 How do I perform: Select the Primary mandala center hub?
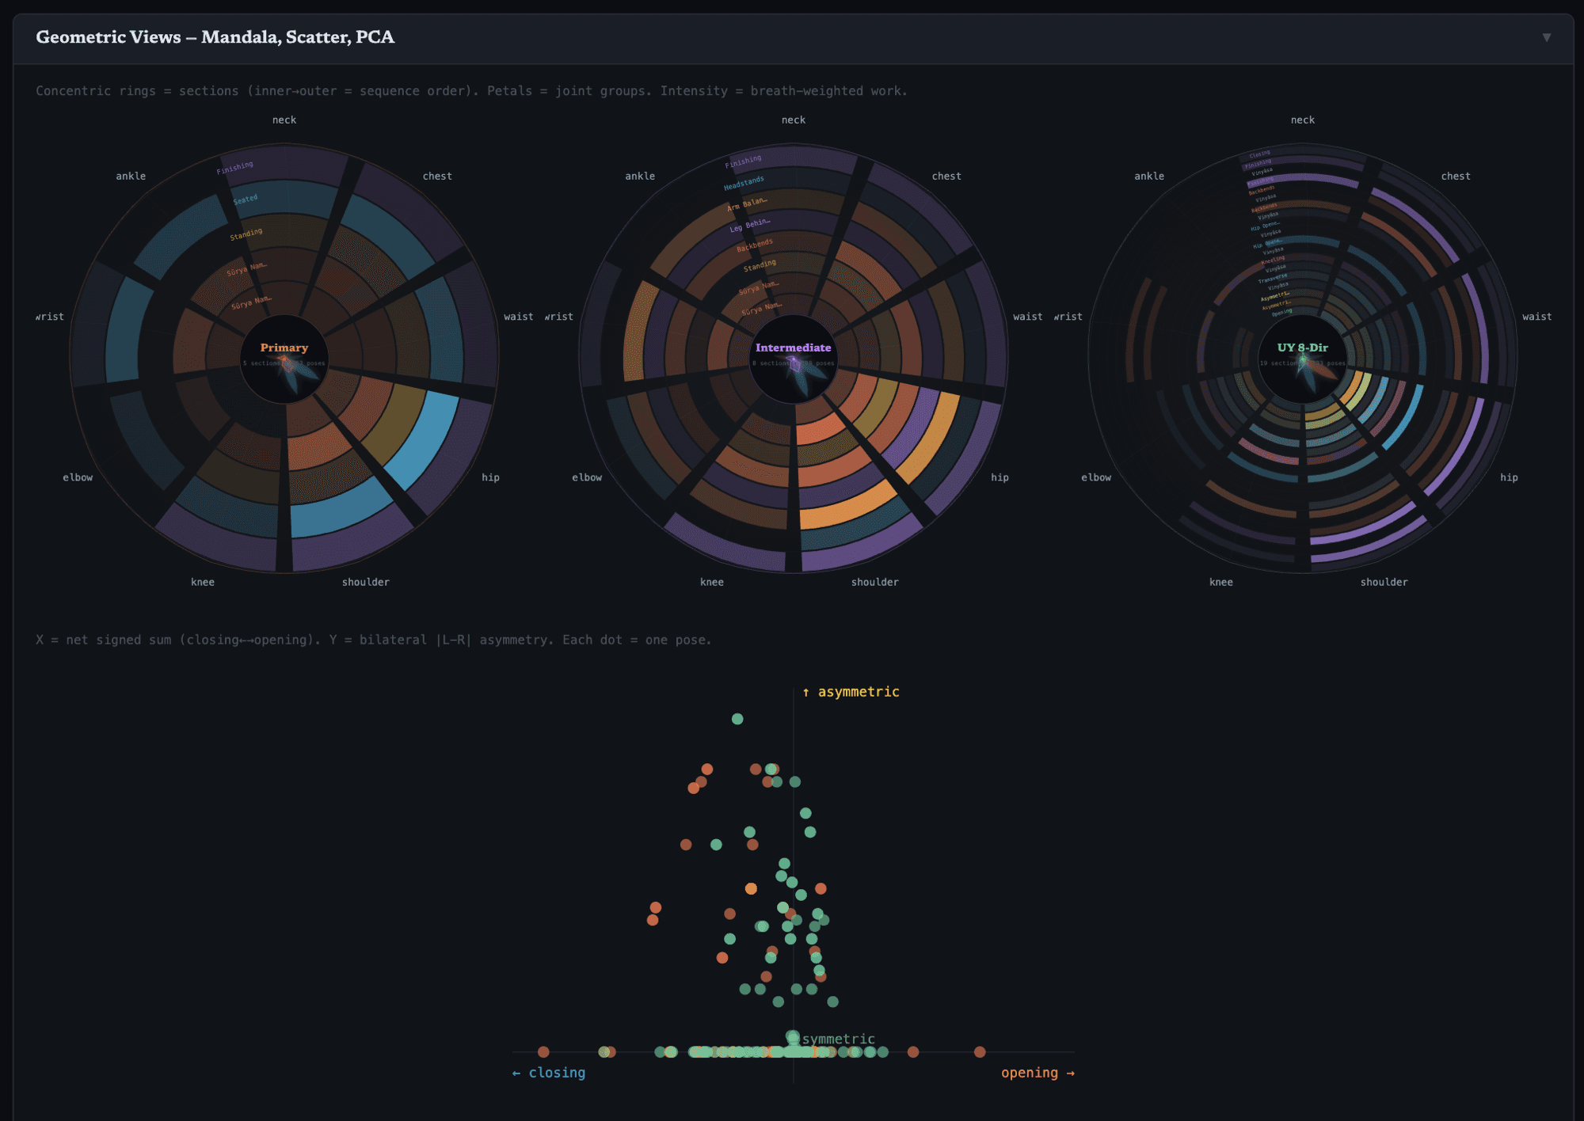coord(284,358)
